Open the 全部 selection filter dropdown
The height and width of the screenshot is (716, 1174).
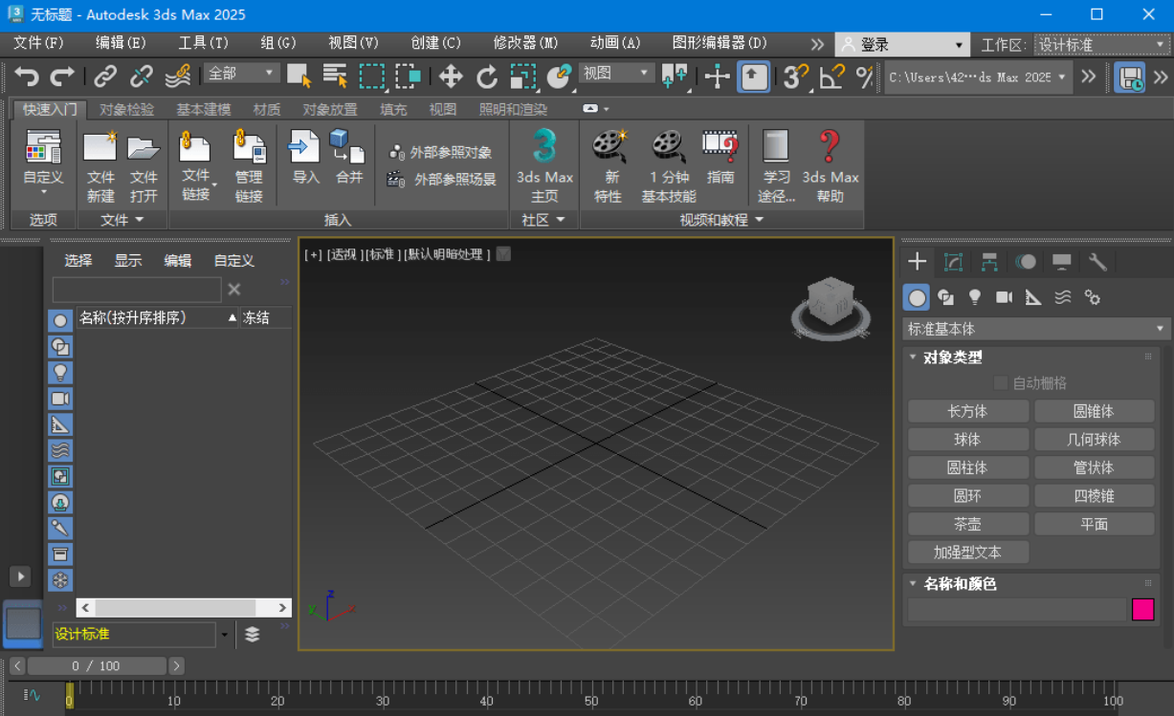click(241, 74)
